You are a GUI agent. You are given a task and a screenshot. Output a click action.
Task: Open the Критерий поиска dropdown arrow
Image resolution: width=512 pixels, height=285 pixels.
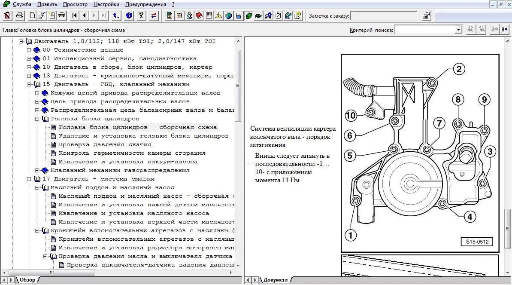458,30
